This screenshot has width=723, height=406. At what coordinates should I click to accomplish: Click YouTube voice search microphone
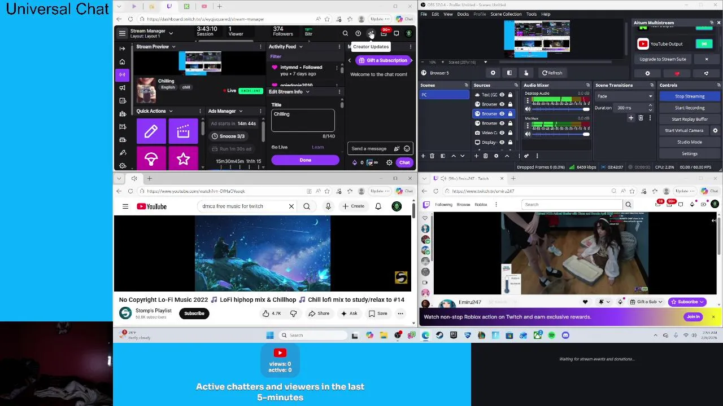click(328, 206)
